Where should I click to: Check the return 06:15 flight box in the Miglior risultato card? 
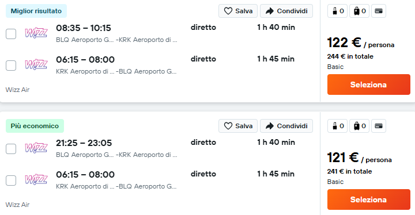[11, 66]
